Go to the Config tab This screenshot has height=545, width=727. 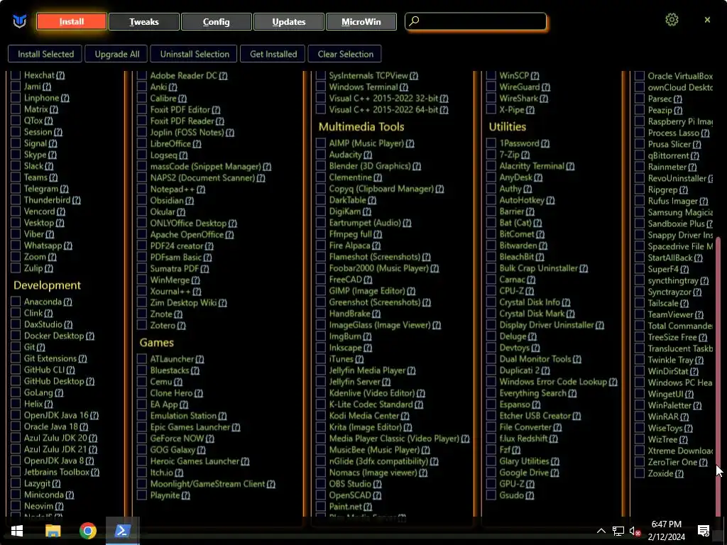pos(216,22)
